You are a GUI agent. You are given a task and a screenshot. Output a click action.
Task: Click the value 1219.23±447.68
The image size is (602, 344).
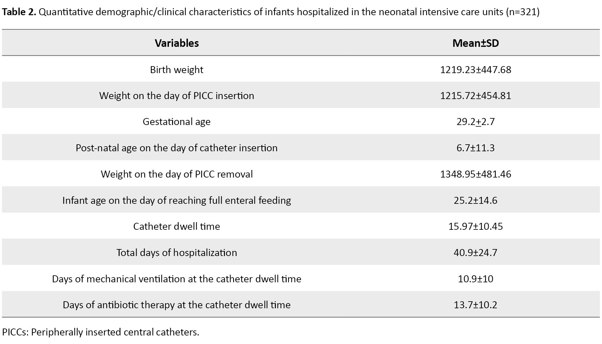coord(475,70)
